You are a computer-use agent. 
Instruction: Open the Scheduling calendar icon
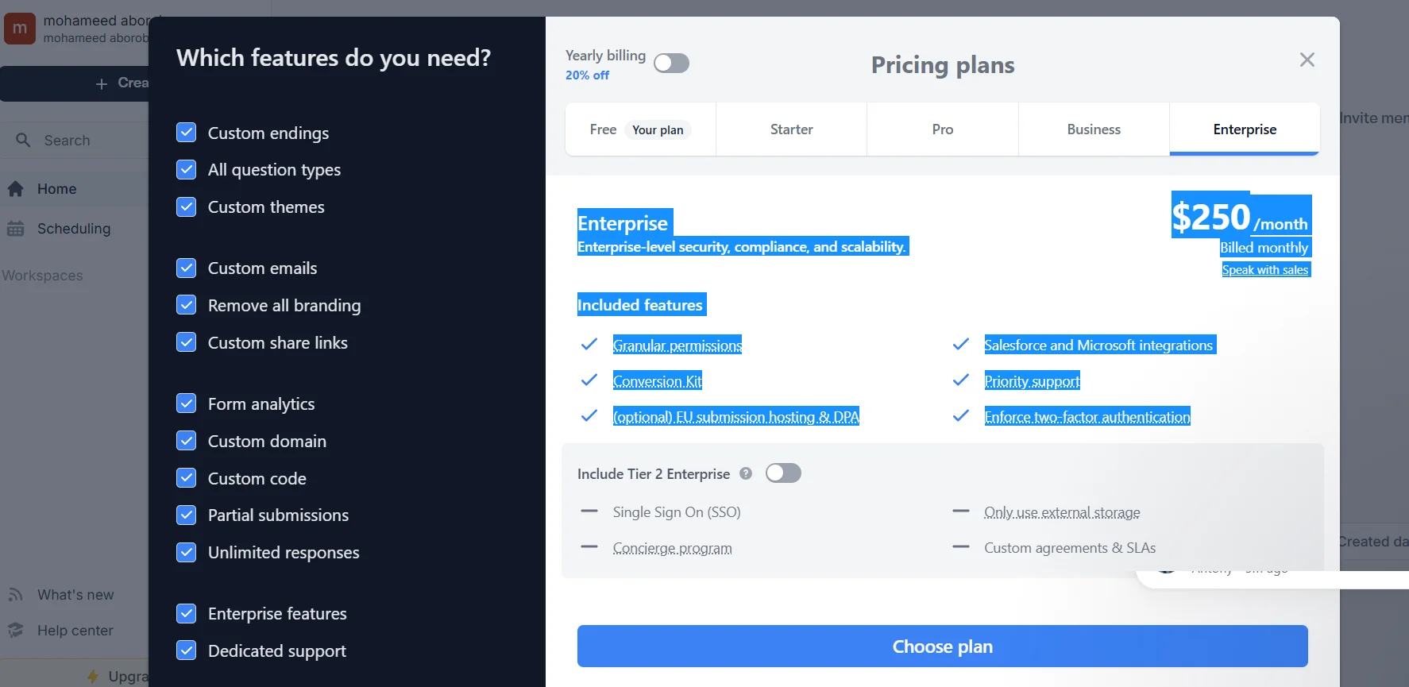[x=15, y=229]
